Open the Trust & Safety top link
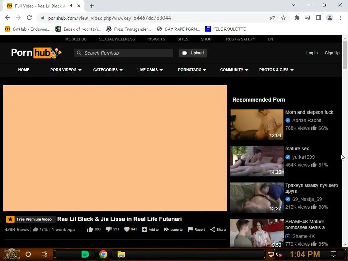 tap(240, 39)
